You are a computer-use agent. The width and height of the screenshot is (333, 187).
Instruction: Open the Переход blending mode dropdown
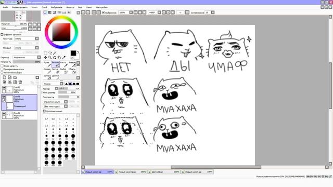tap(39, 57)
